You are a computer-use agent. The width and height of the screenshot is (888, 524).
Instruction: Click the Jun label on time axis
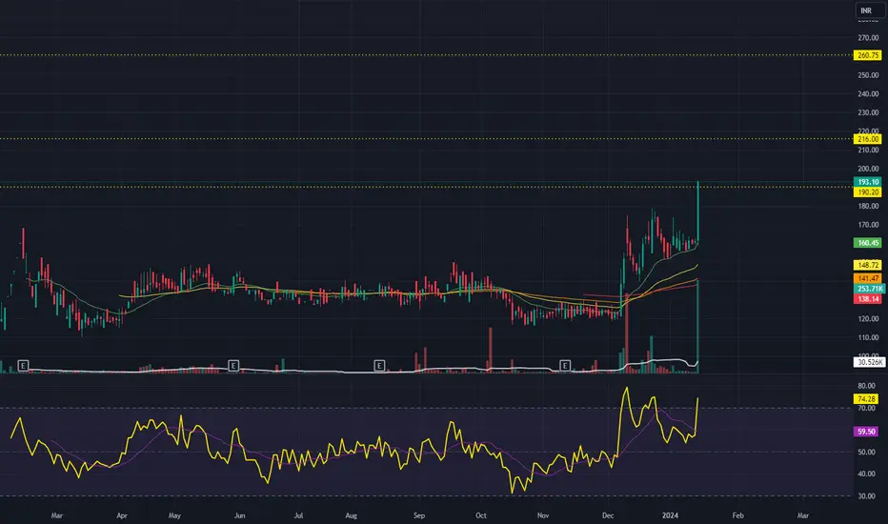[x=239, y=515]
